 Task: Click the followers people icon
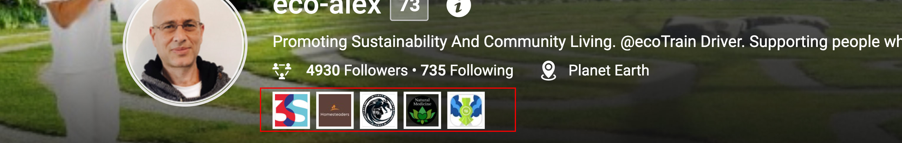coord(282,71)
